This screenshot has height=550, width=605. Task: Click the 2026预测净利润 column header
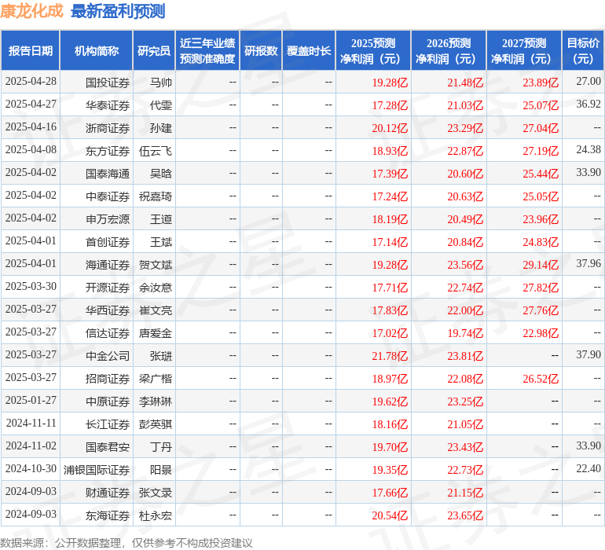pyautogui.click(x=449, y=51)
